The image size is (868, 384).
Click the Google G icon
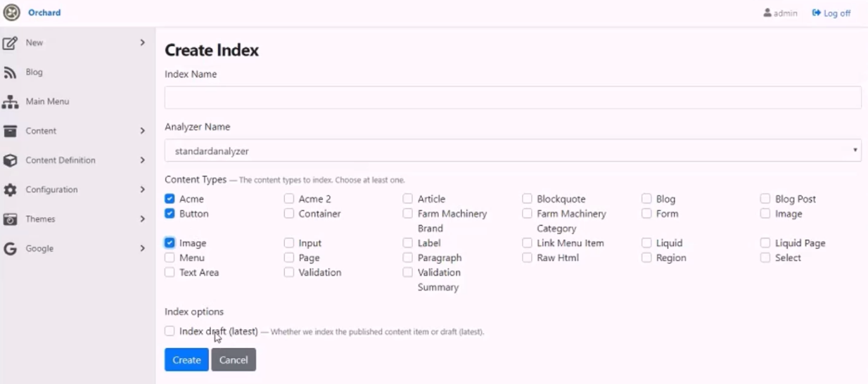(10, 248)
